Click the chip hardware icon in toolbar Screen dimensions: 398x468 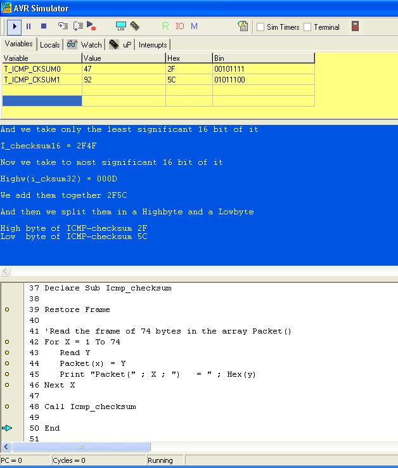click(x=135, y=26)
